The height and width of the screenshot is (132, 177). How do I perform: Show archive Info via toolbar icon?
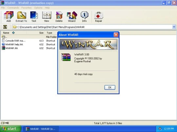pyautogui.click(x=84, y=17)
